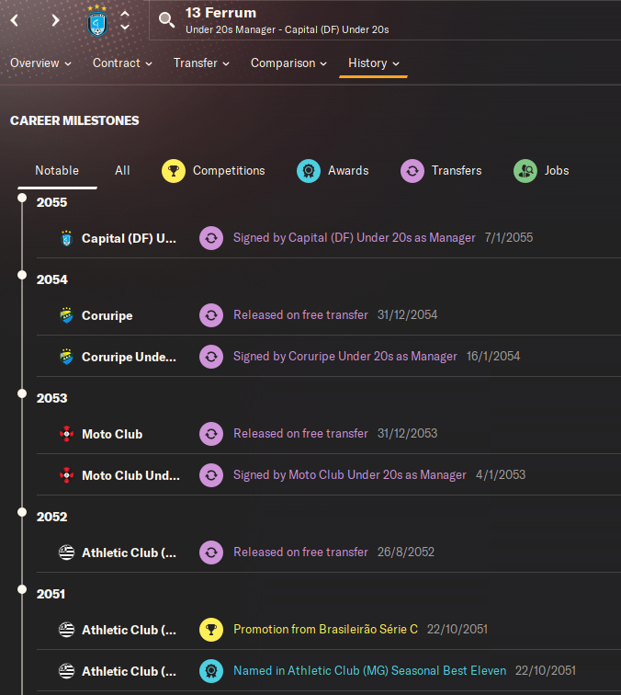Go back with the left arrow icon
The image size is (621, 695).
(15, 20)
